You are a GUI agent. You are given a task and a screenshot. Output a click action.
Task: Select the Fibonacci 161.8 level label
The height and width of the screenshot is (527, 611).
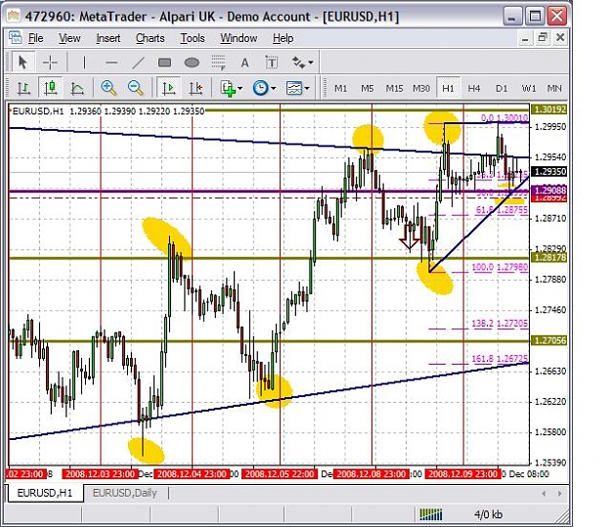click(500, 358)
